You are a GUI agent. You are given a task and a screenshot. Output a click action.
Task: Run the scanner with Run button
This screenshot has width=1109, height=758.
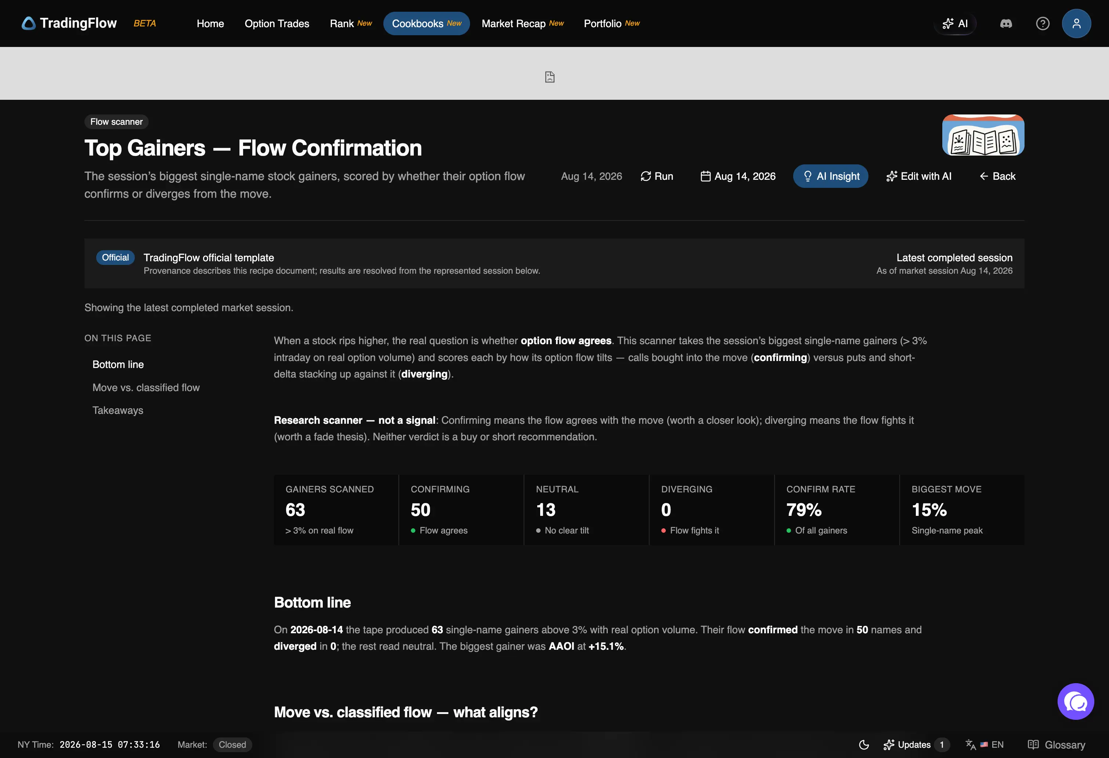657,176
